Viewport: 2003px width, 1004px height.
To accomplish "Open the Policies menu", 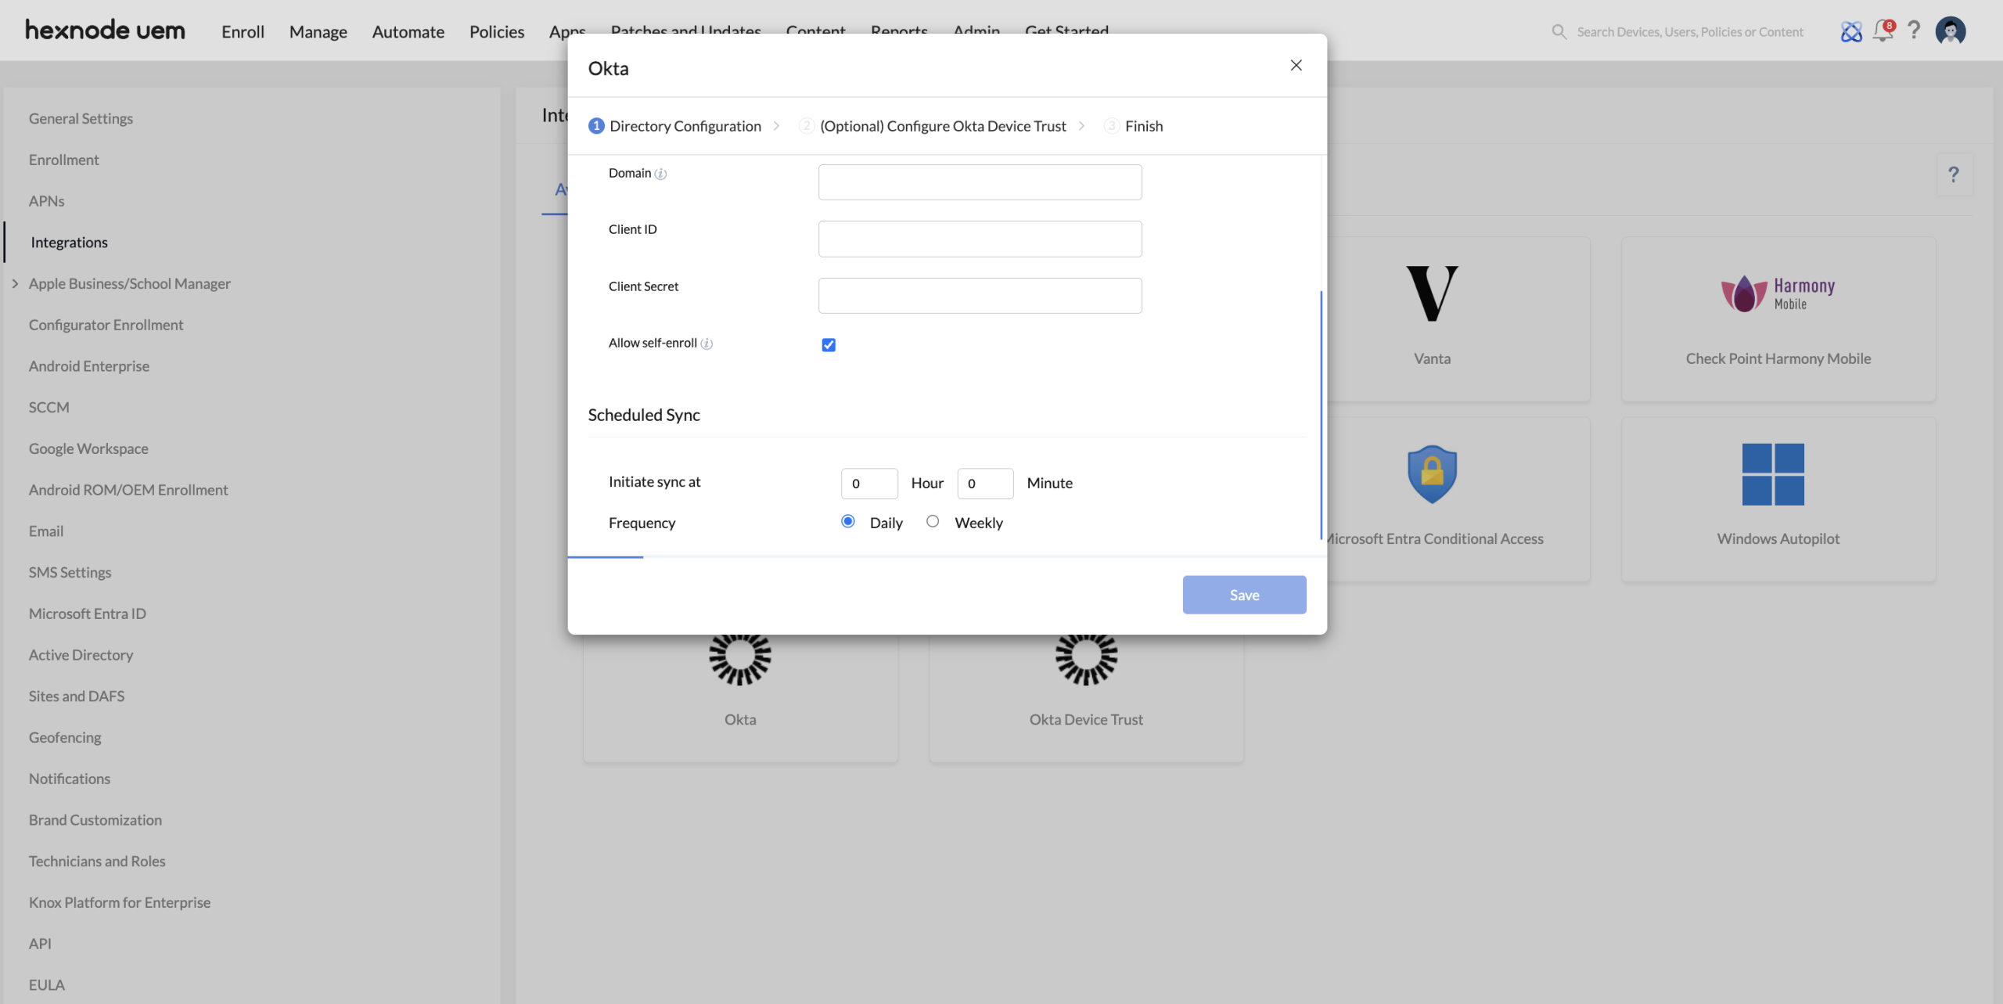I will click(497, 32).
